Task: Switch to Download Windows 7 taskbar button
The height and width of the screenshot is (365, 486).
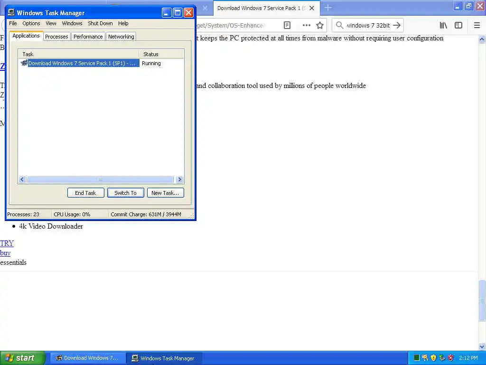Action: (87, 358)
